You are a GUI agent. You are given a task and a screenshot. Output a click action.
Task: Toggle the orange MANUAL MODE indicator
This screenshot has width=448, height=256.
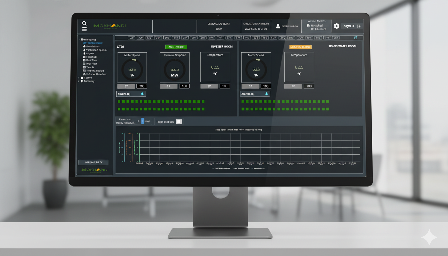point(300,47)
